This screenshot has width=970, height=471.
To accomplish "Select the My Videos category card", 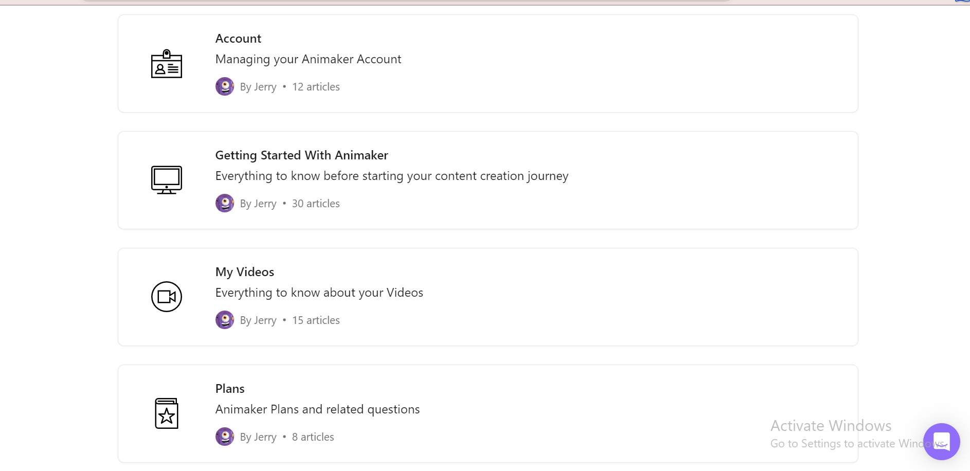I will pyautogui.click(x=488, y=297).
